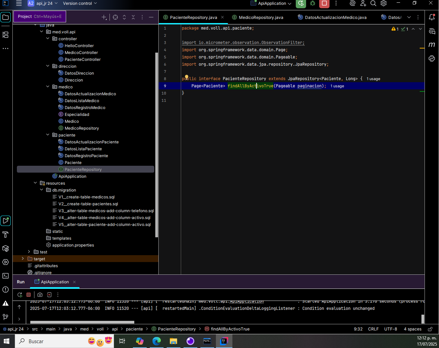The height and width of the screenshot is (348, 439).
Task: Click the Windows Start button
Action: (x=7, y=341)
